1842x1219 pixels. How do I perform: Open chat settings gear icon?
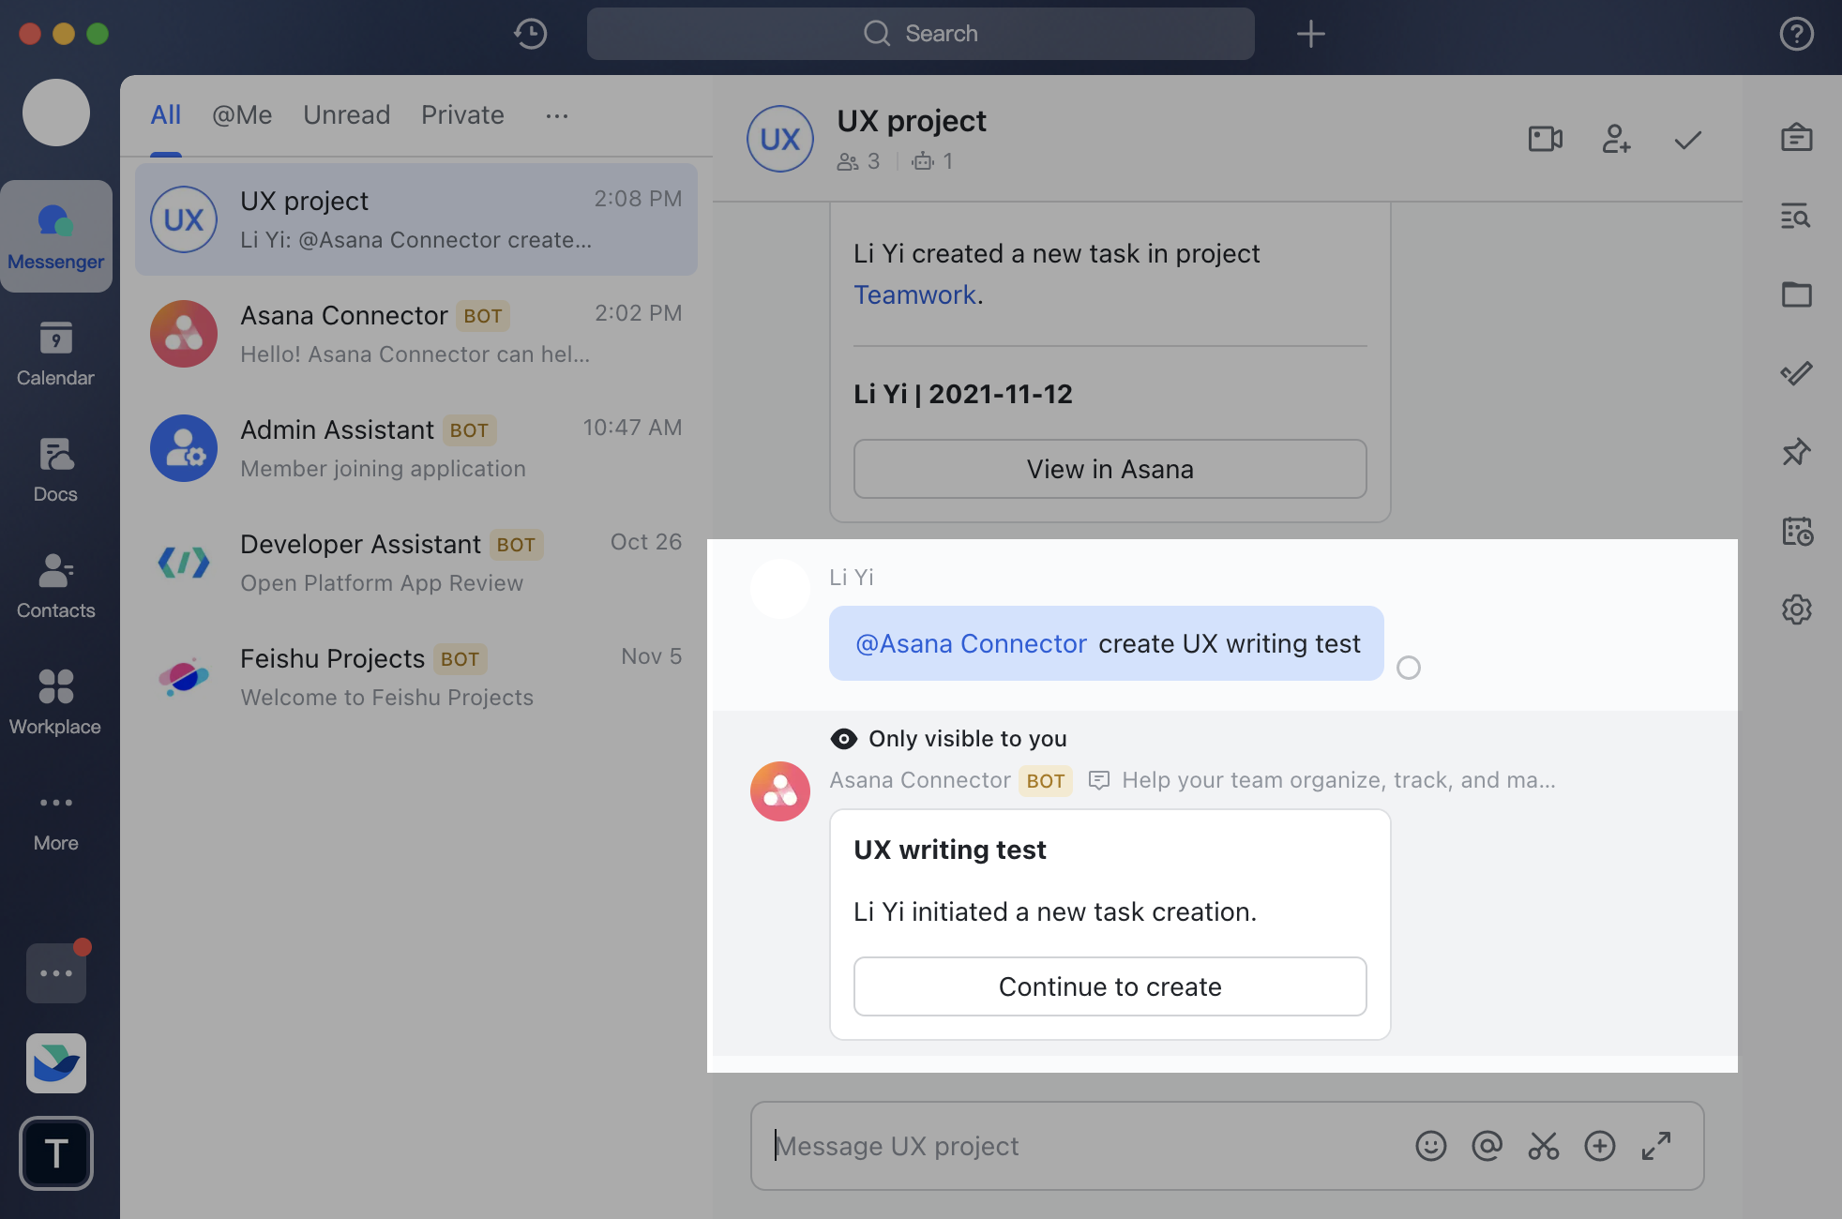[x=1796, y=609]
